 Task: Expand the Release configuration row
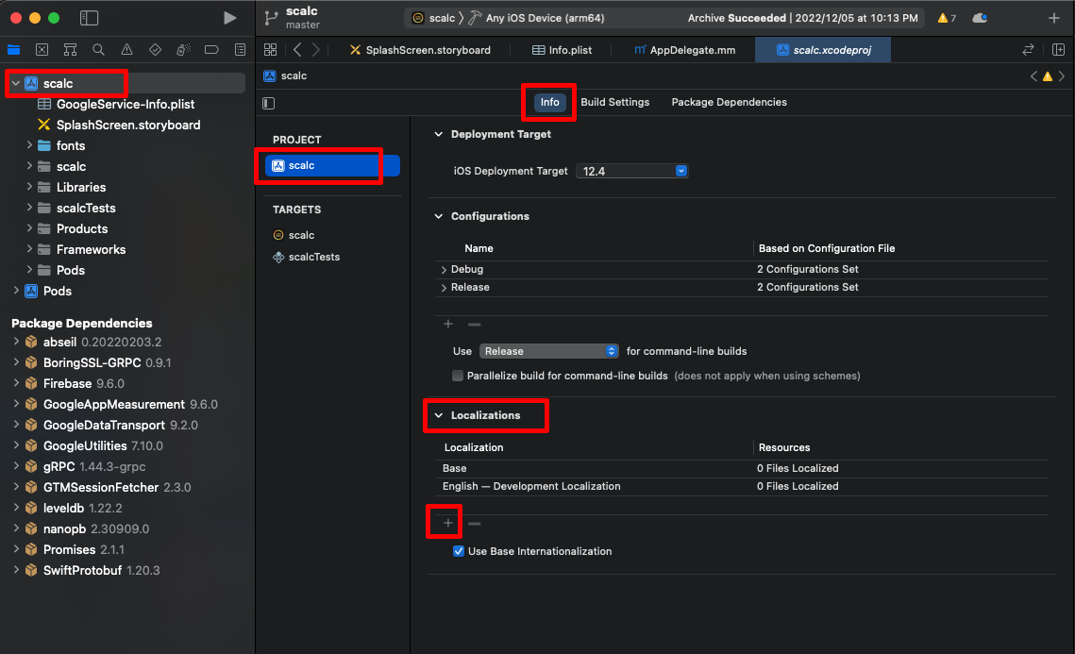click(444, 288)
